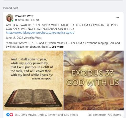View the 285 comments
The image size is (126, 118).
[x=97, y=115]
